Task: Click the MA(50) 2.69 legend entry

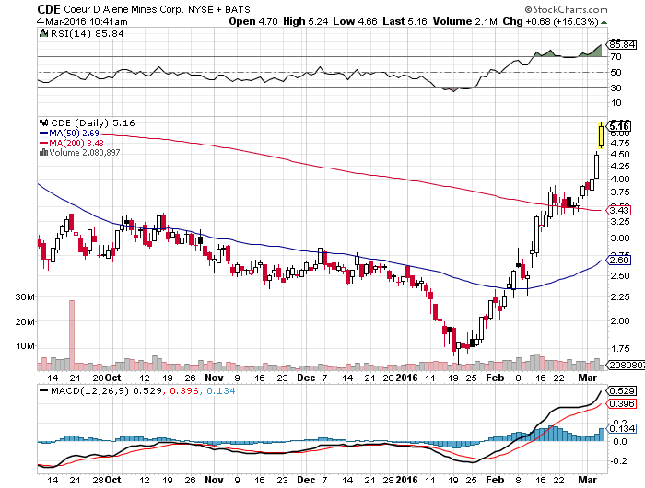Action: (69, 134)
